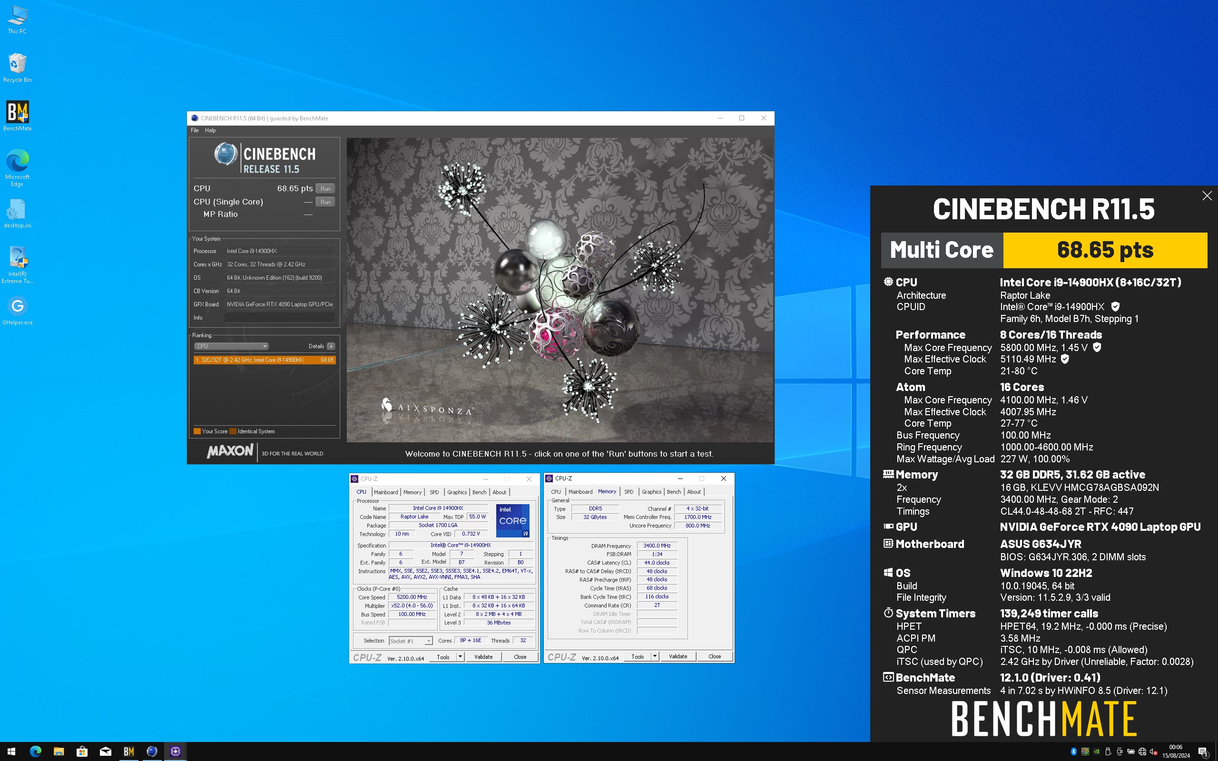Click the ranking Details arrow button
The height and width of the screenshot is (761, 1218).
[x=331, y=346]
